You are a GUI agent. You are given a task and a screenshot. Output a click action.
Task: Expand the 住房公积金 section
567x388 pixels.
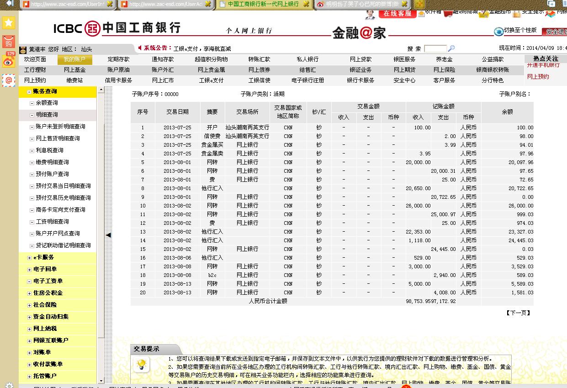[x=29, y=293]
